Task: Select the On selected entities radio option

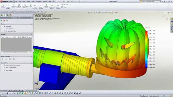Action: 5,31
